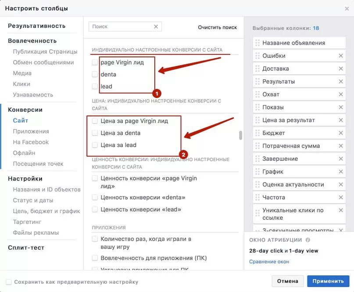The width and height of the screenshot is (354, 292).
Task: Check the lead conversion checkbox
Action: coord(95,86)
